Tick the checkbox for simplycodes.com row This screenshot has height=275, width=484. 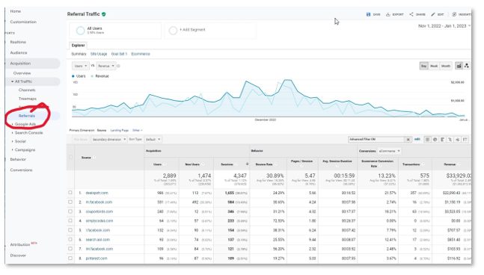tap(70, 220)
